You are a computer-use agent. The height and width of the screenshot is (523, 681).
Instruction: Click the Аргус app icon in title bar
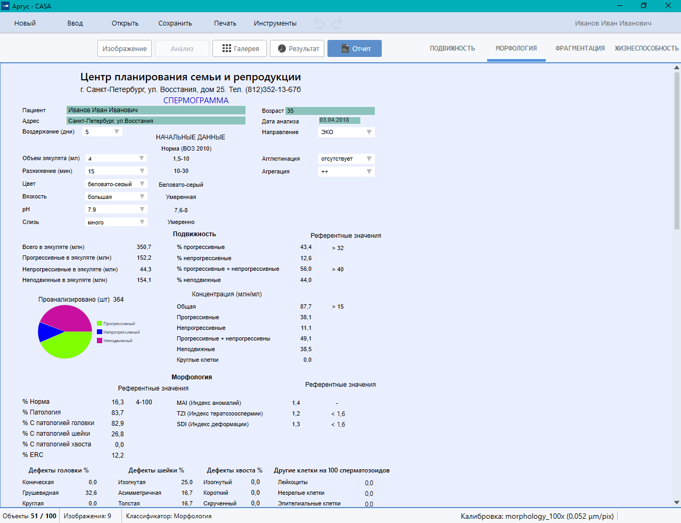(5, 6)
